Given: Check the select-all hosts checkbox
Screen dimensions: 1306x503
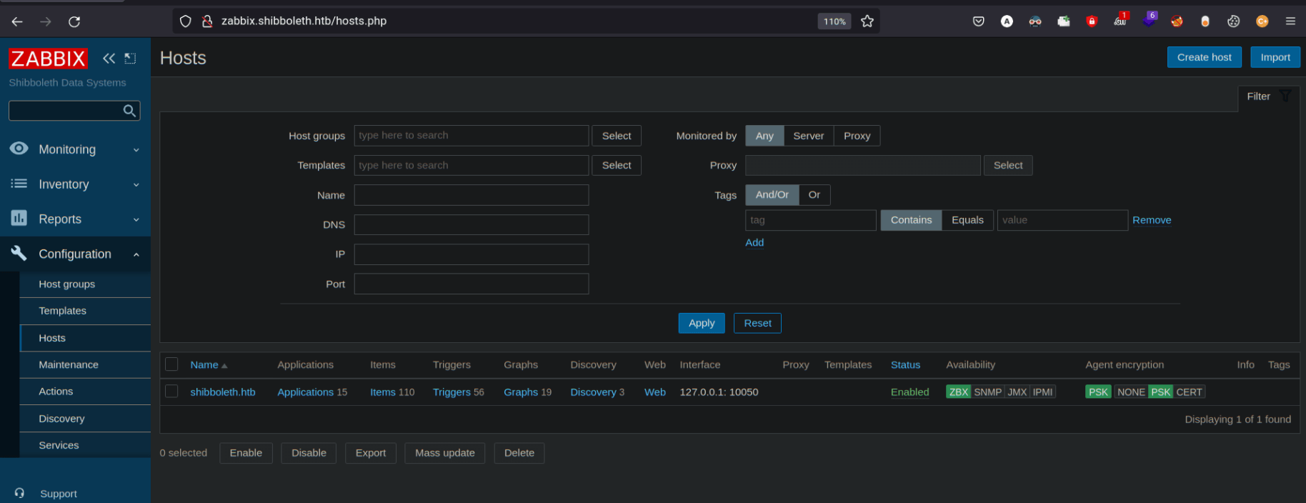Looking at the screenshot, I should tap(171, 364).
